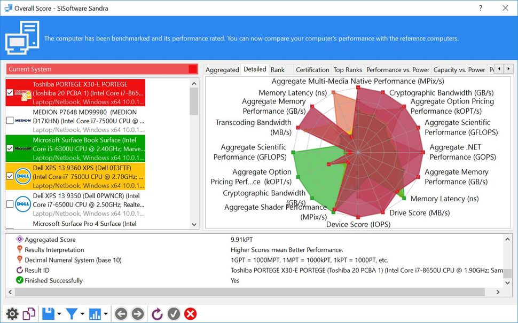518x323 pixels.
Task: Select the Result ID value text
Action: click(367, 270)
